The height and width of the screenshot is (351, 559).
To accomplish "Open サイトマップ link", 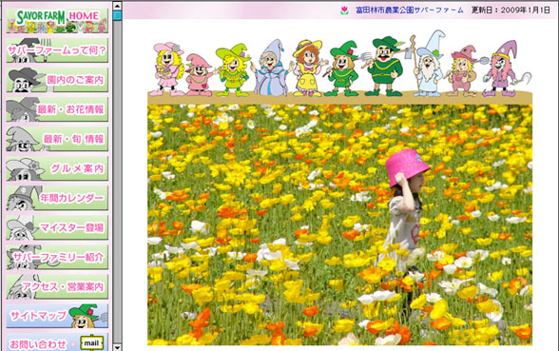I will point(57,316).
